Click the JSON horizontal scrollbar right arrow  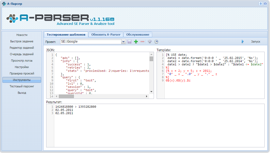point(146,96)
